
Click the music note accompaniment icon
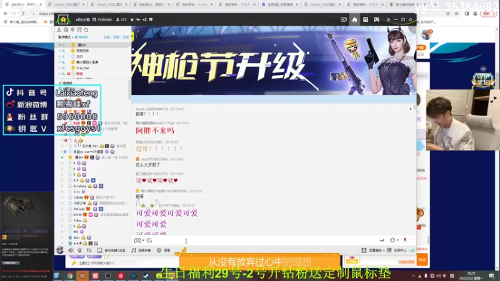pos(134,250)
